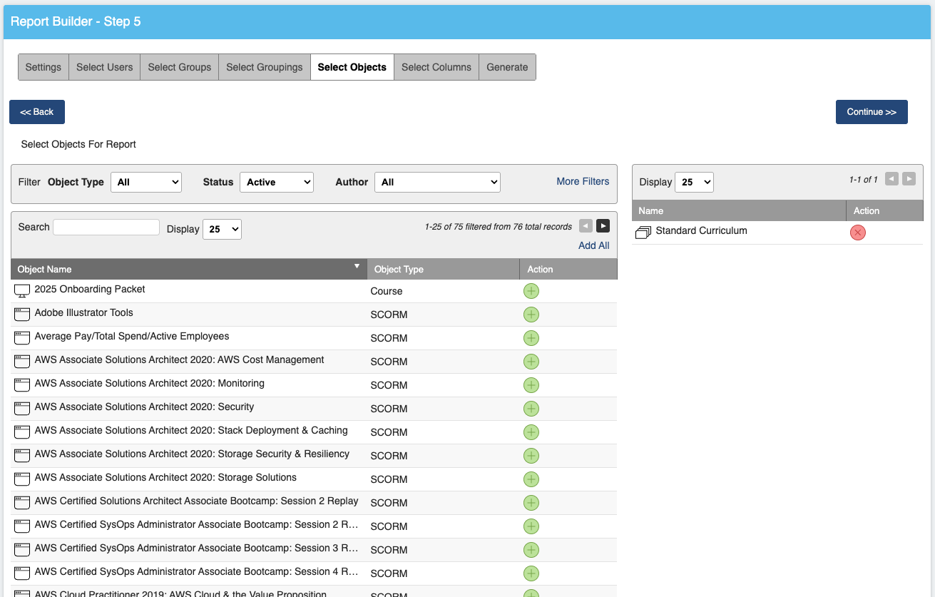
Task: Click course icon beside 2025 Onboarding Packet
Action: [22, 291]
